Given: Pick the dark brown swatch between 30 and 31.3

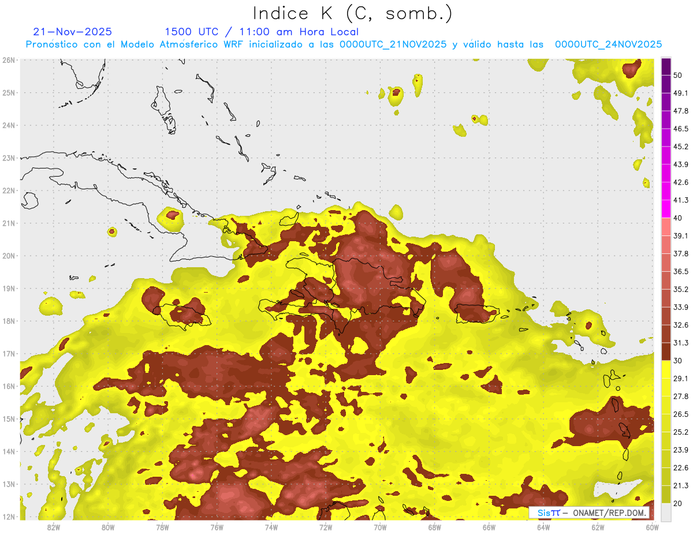Looking at the screenshot, I should tap(666, 351).
